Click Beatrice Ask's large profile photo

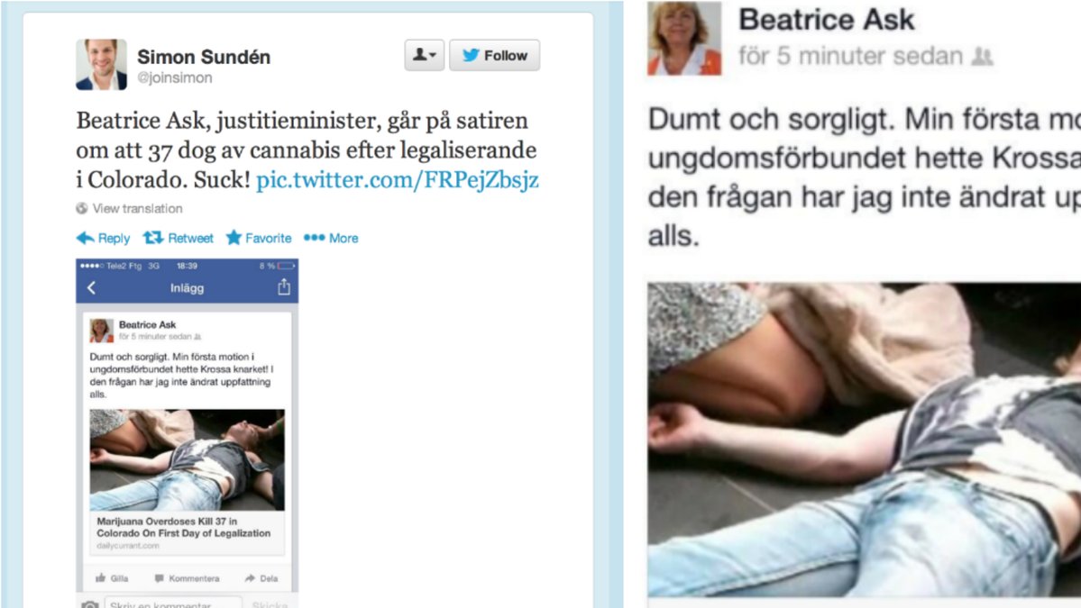pyautogui.click(x=684, y=38)
